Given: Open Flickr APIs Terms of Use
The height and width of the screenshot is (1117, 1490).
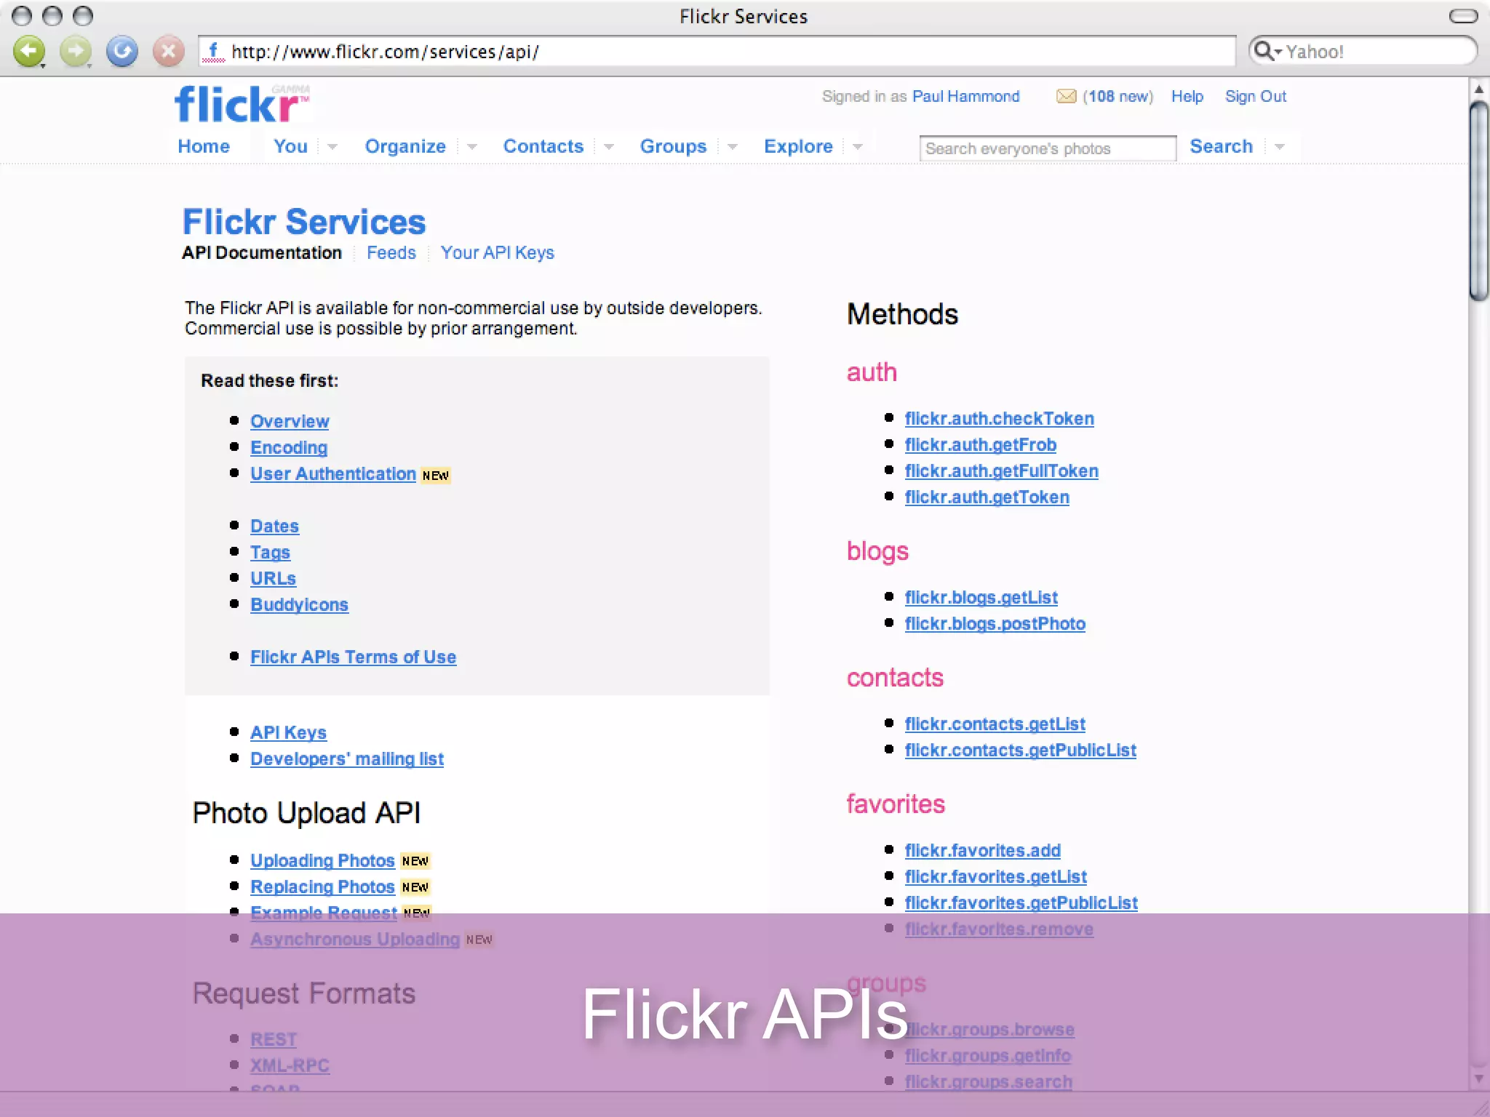Looking at the screenshot, I should click(x=353, y=657).
